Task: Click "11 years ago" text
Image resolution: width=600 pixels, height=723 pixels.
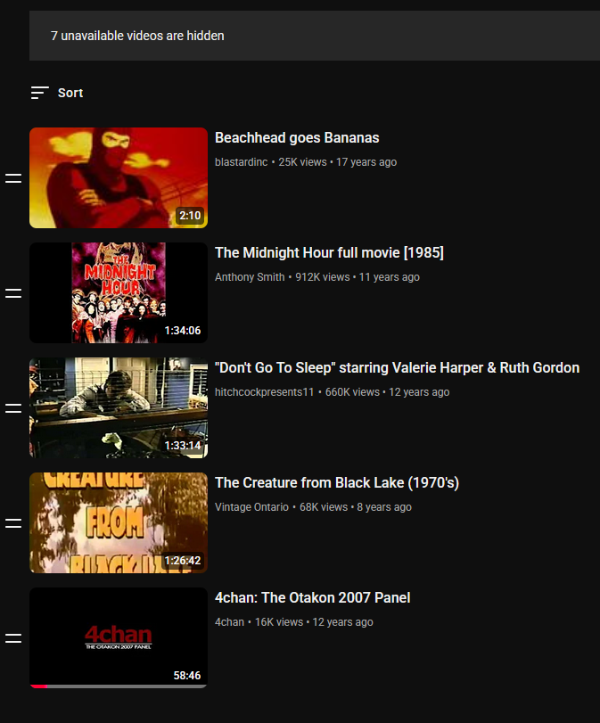Action: (x=390, y=277)
